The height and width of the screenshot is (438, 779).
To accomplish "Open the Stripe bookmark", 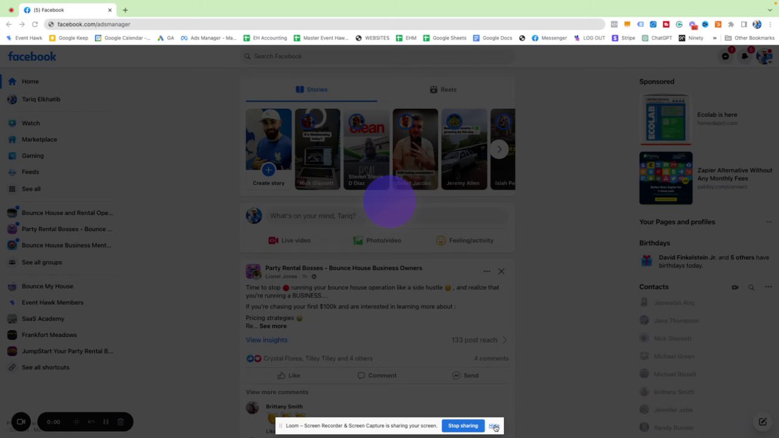I will coord(623,38).
